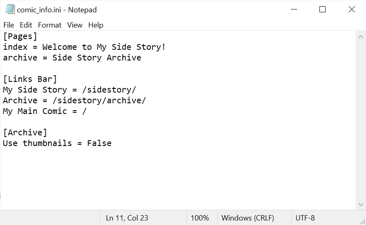Click the 'Windows (CRLF)' status bar field
Image resolution: width=366 pixels, height=225 pixels.
tap(247, 218)
